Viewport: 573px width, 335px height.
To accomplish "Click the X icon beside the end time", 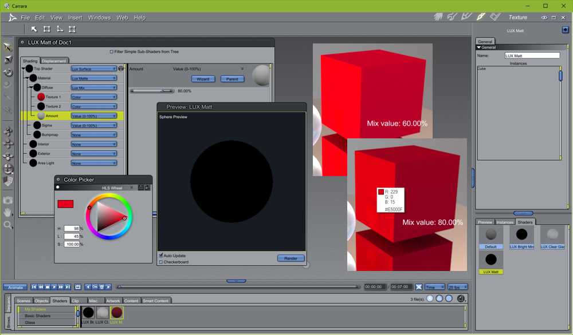I will tap(419, 287).
